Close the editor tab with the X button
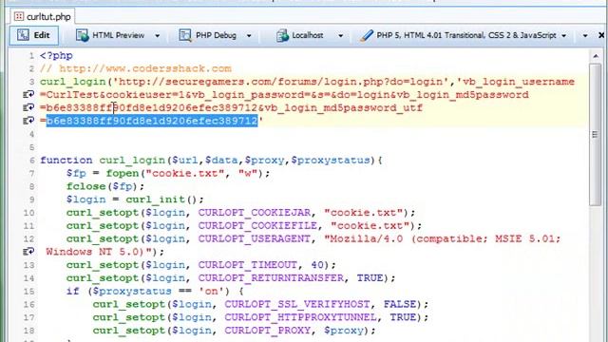 [601, 35]
